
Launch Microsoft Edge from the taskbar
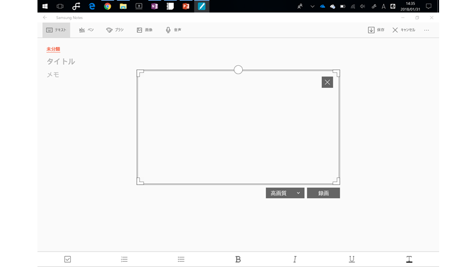(x=92, y=7)
